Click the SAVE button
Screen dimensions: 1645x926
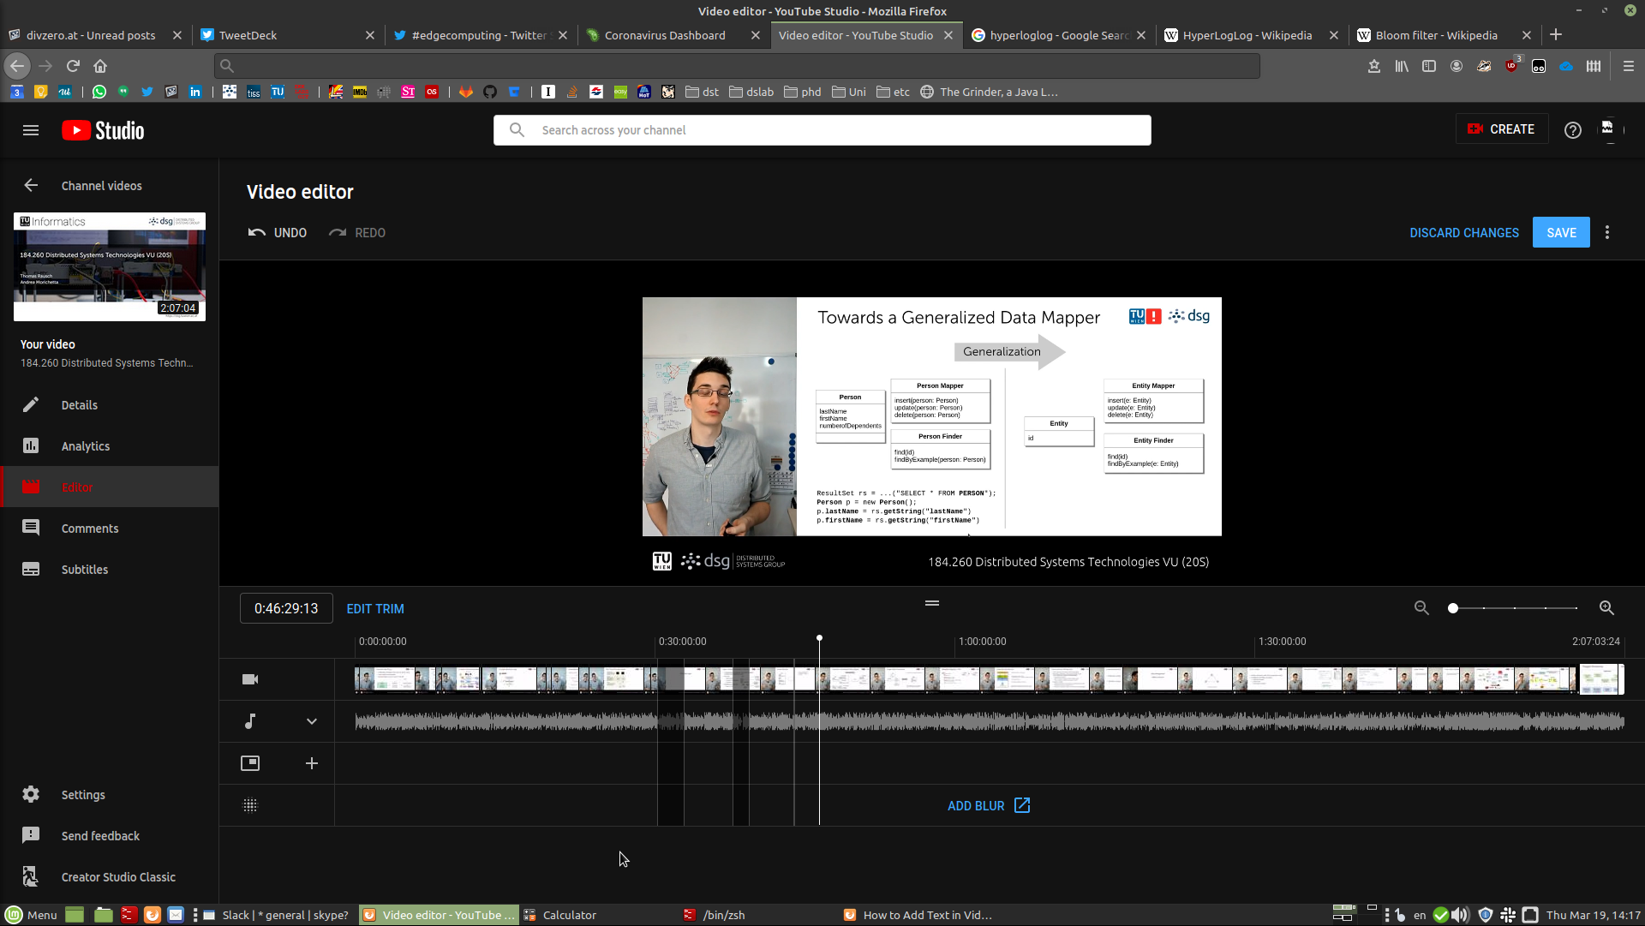coord(1560,231)
